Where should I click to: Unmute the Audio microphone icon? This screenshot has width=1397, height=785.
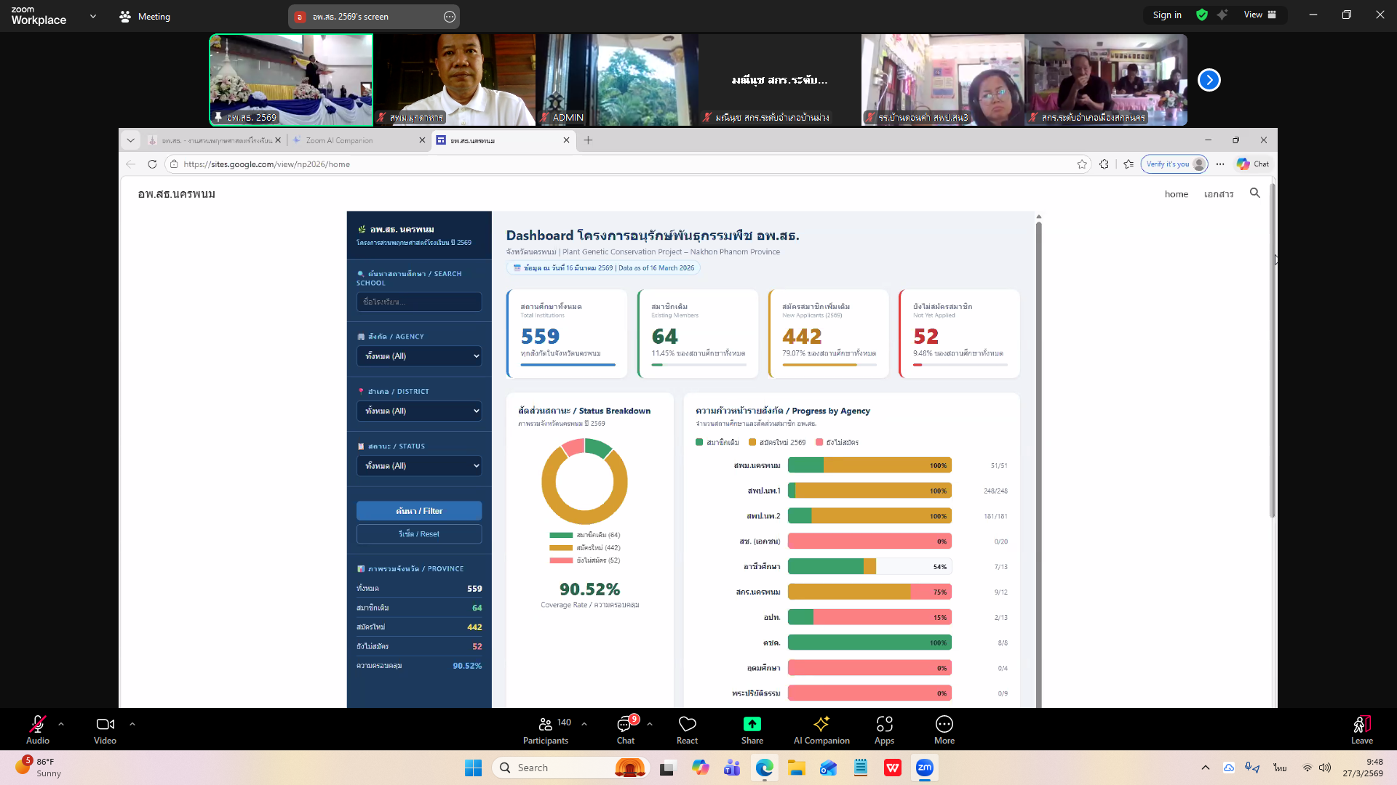coord(38,724)
